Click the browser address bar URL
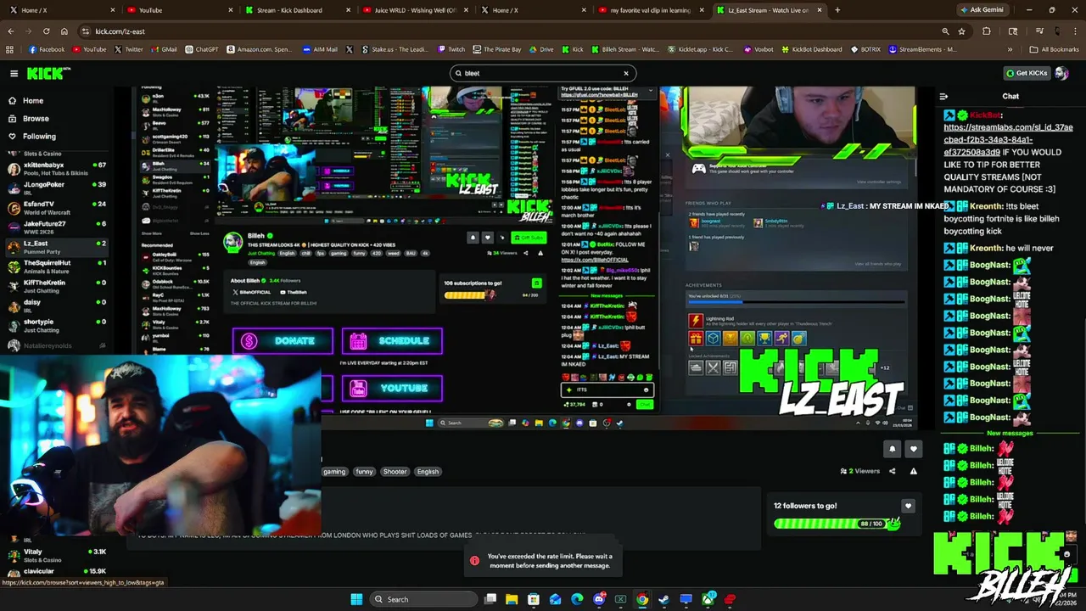This screenshot has height=611, width=1086. tap(120, 31)
